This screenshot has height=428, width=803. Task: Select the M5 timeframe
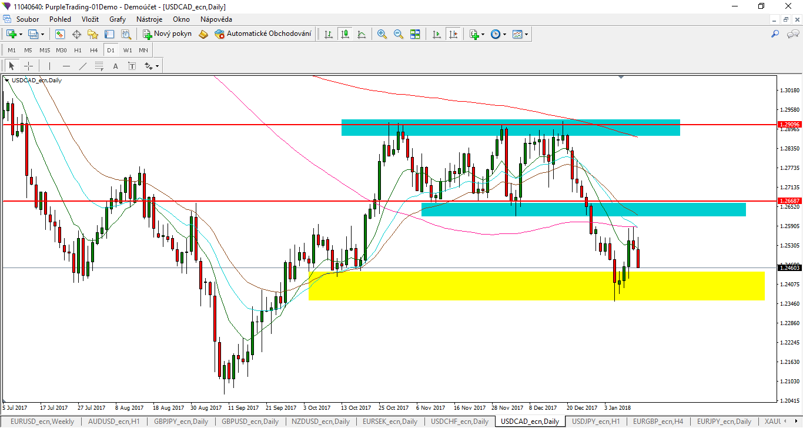[28, 50]
